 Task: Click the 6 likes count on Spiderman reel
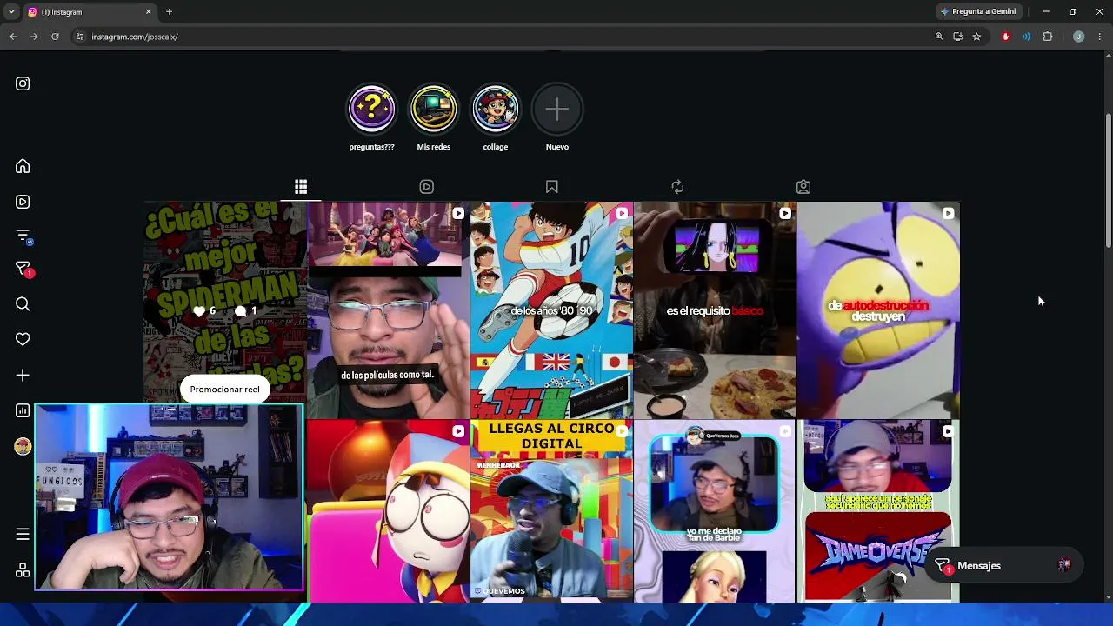coord(204,310)
